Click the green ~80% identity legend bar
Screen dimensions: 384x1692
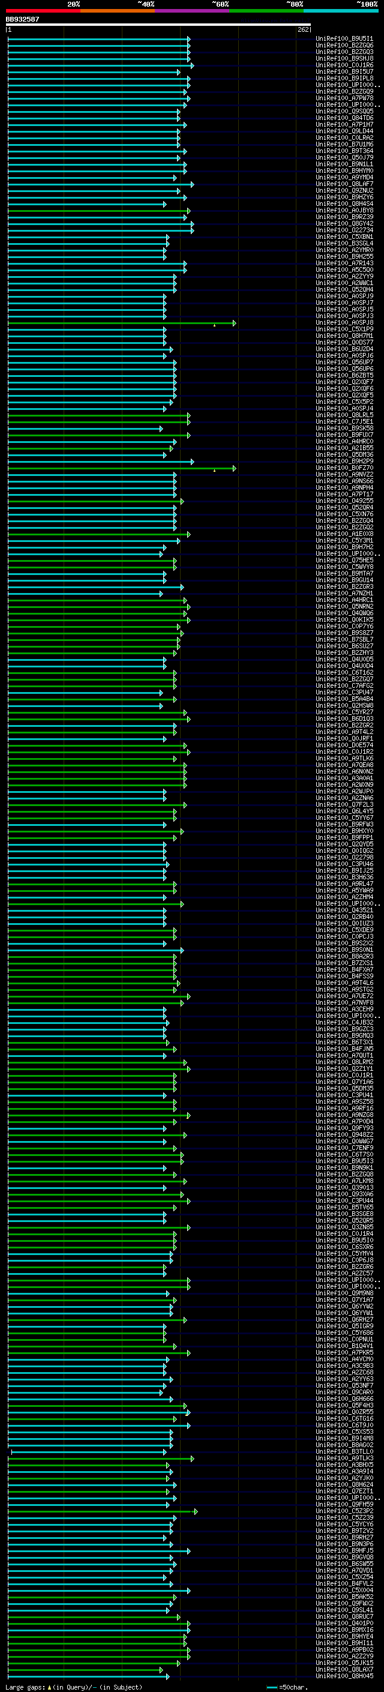point(266,11)
